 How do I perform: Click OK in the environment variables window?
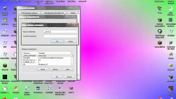tap(57, 77)
